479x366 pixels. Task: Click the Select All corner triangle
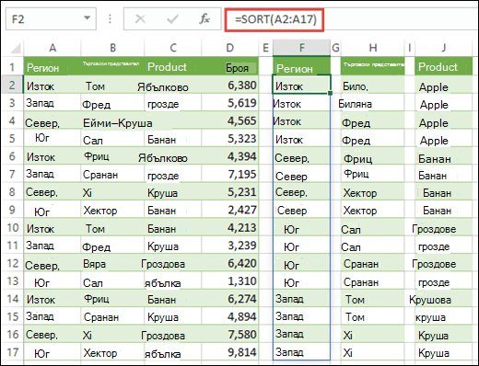click(x=16, y=48)
